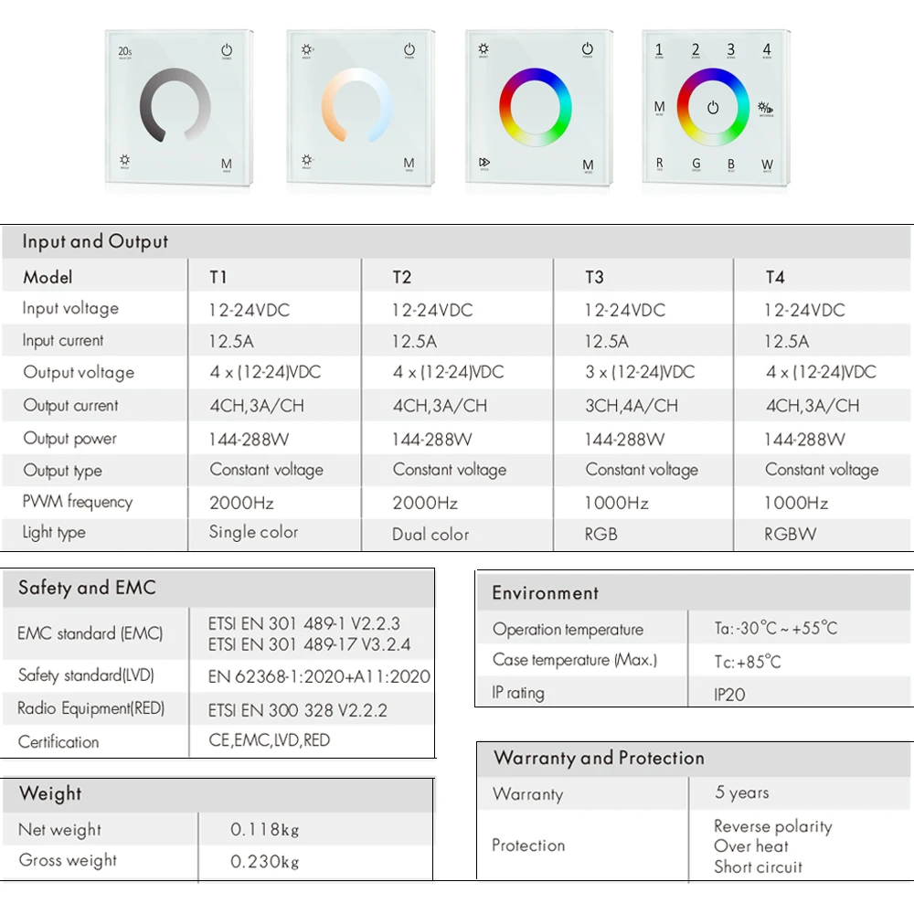914x914 pixels.
Task: Click the 'ETSI EN 301 489-1 V2.2.3' line
Action: (x=303, y=623)
